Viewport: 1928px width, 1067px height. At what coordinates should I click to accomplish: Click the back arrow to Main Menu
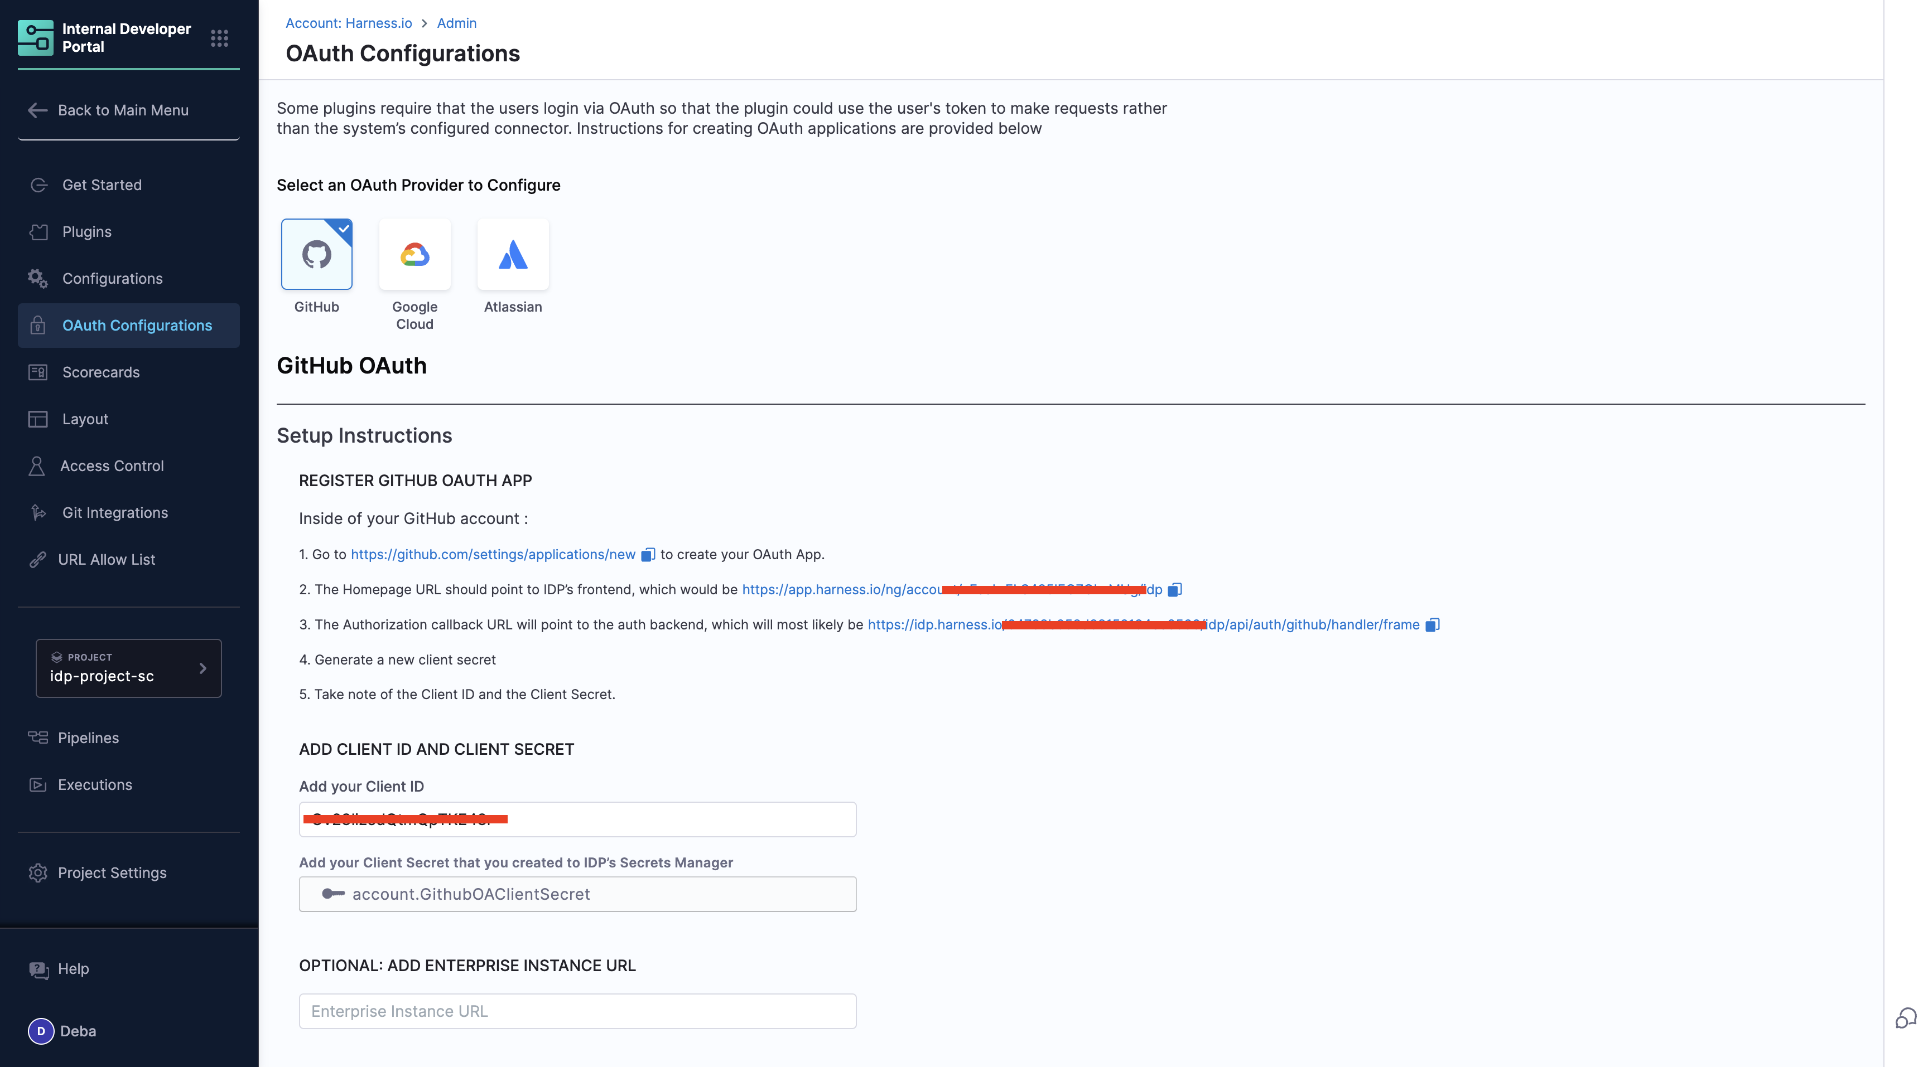point(37,111)
